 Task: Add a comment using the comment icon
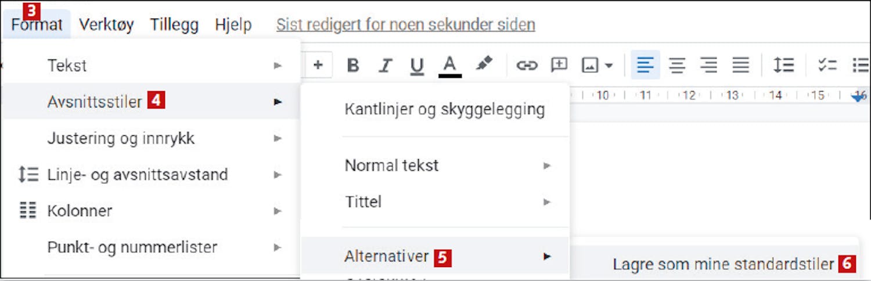tap(559, 65)
